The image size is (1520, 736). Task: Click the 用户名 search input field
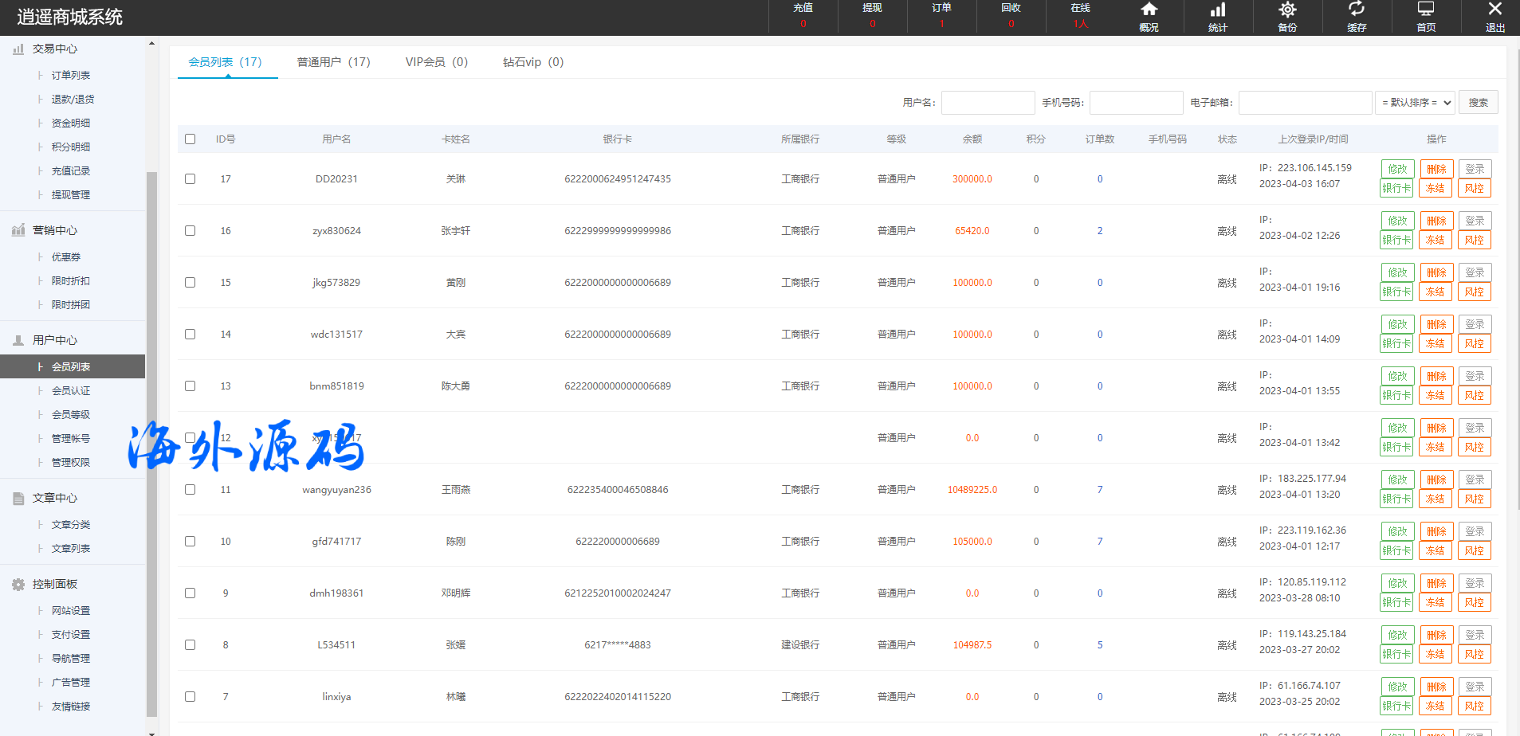988,103
